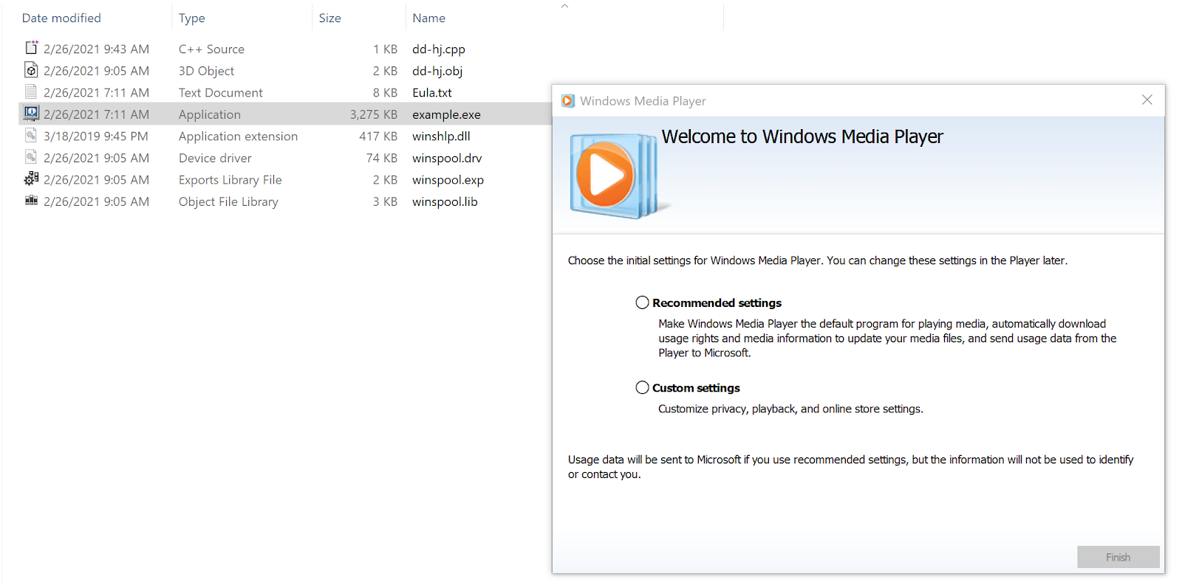The width and height of the screenshot is (1182, 585).
Task: Click the Recommended settings label text
Action: click(717, 302)
